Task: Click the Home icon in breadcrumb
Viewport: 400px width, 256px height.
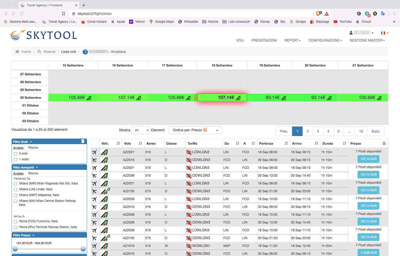Action: 17,52
